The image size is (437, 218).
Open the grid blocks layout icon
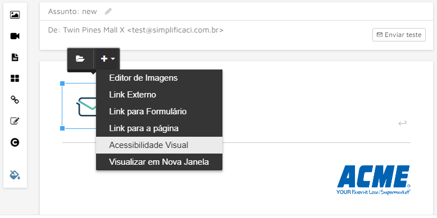(15, 78)
